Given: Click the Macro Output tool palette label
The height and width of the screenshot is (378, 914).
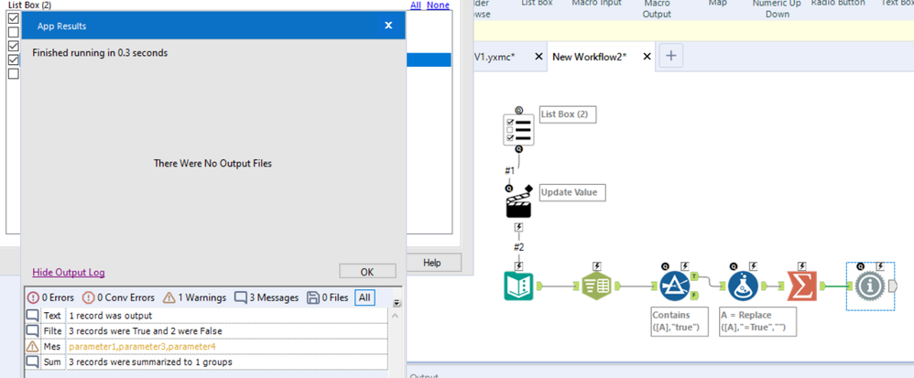Looking at the screenshot, I should [x=657, y=8].
